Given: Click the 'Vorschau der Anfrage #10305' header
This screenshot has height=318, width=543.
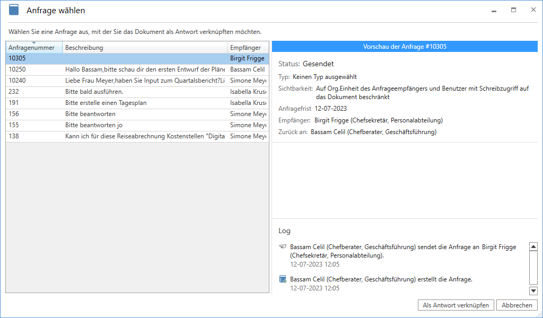Looking at the screenshot, I should pos(405,47).
